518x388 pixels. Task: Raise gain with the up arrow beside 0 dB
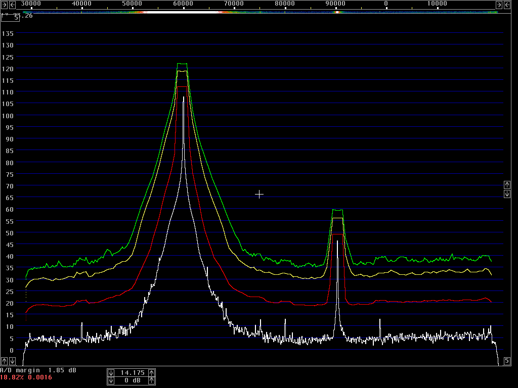(x=151, y=381)
